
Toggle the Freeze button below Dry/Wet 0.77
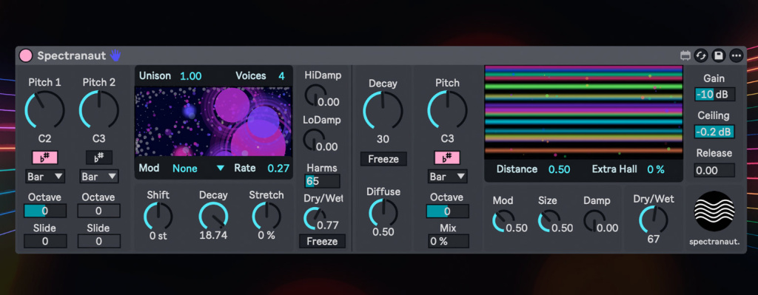point(323,241)
